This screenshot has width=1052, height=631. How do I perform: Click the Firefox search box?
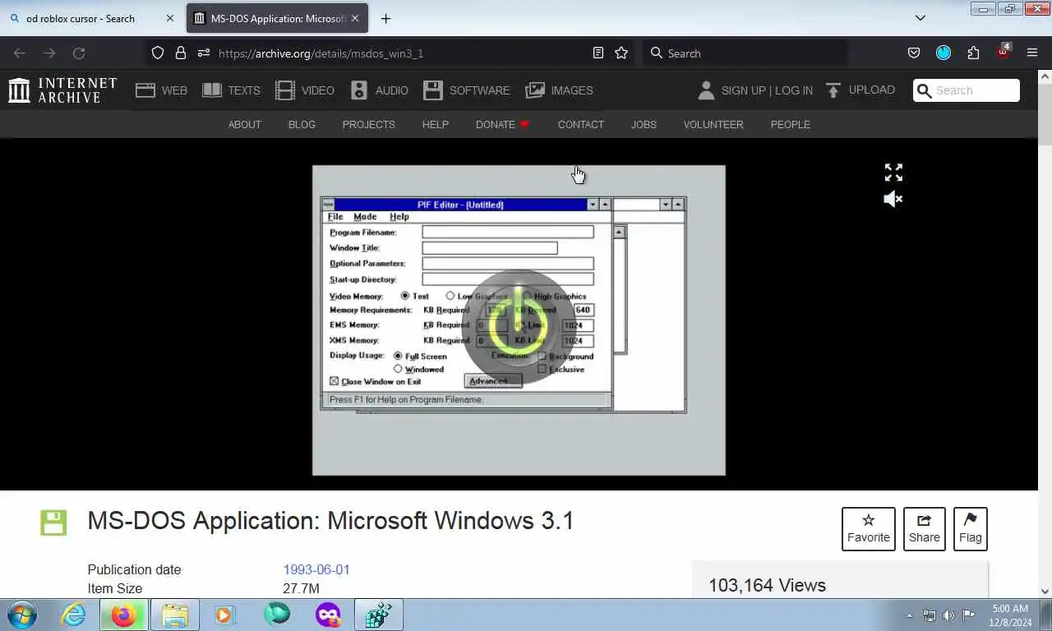click(x=744, y=53)
